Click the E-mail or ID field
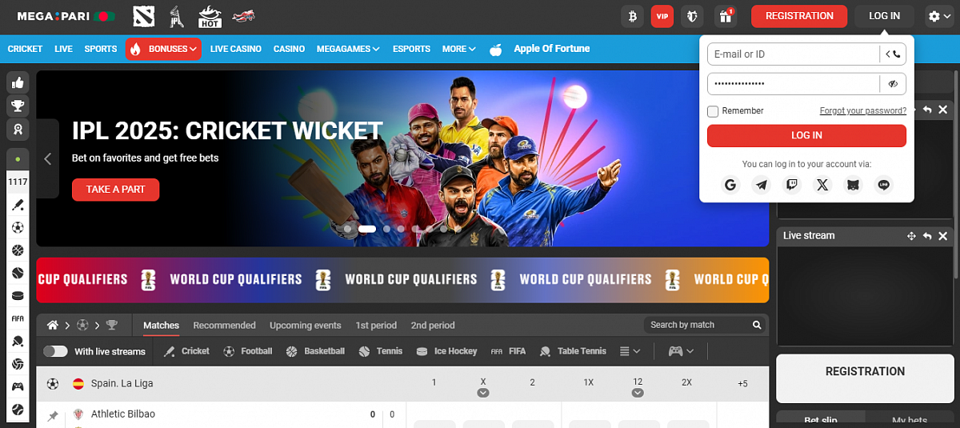Image resolution: width=960 pixels, height=428 pixels. pyautogui.click(x=792, y=54)
